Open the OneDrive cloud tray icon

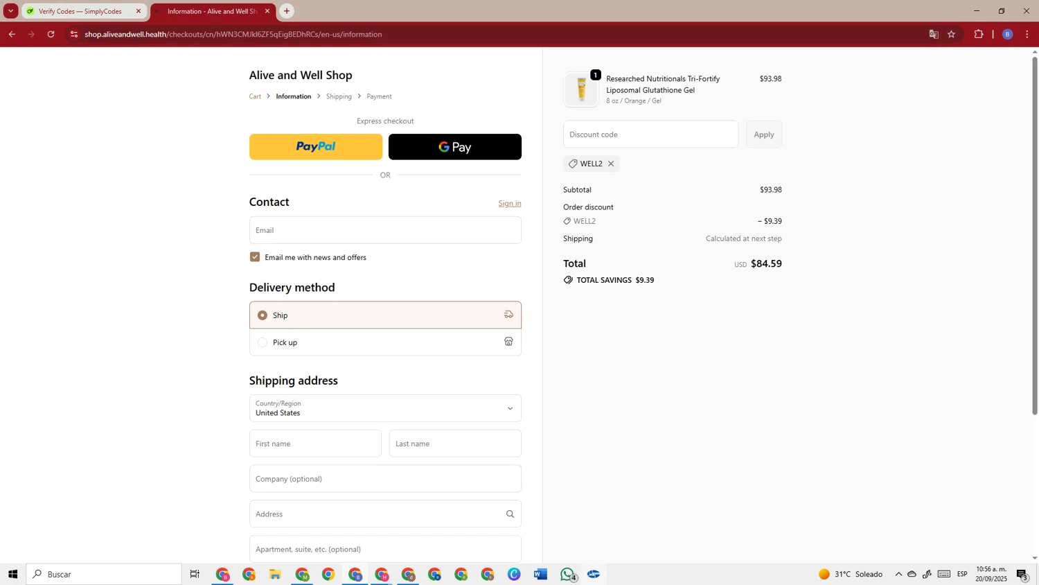coord(912,575)
